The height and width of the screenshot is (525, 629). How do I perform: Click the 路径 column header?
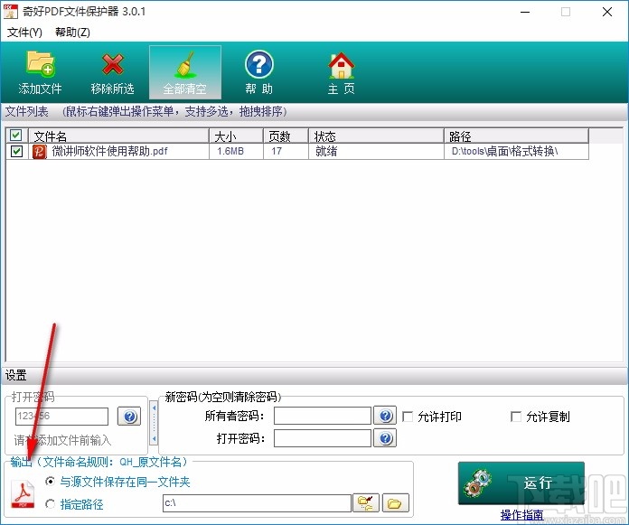517,136
